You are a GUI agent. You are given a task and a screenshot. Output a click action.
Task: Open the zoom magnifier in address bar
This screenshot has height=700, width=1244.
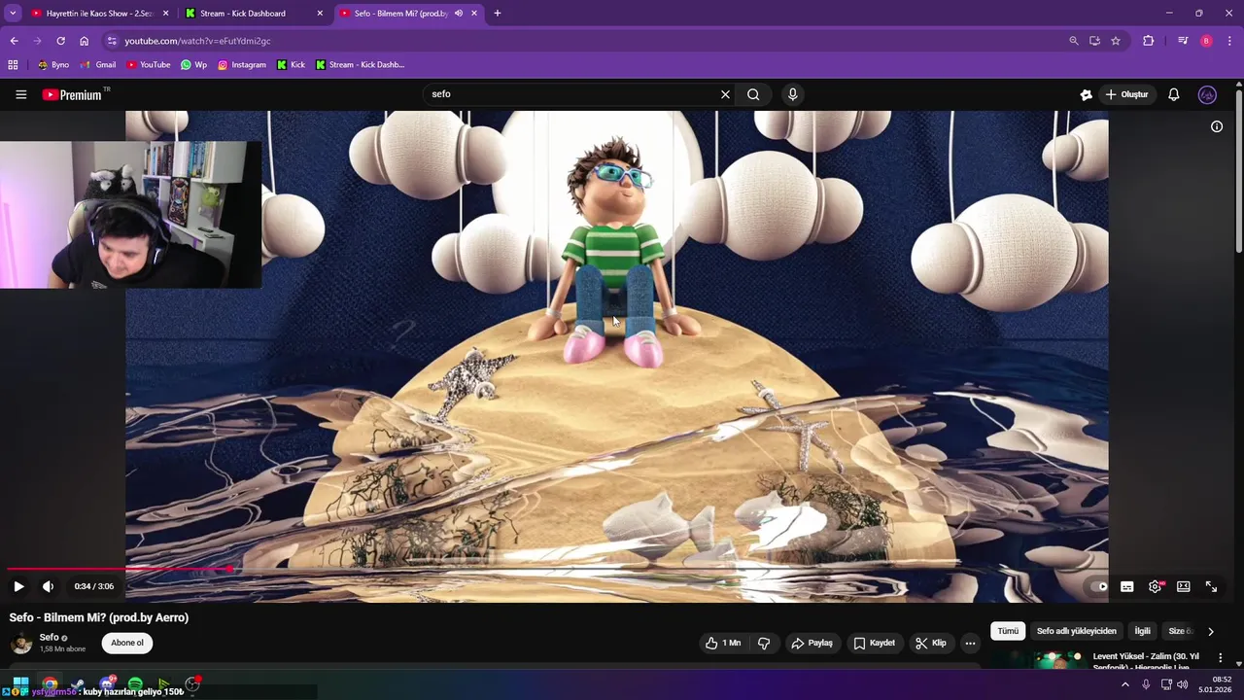(1073, 41)
